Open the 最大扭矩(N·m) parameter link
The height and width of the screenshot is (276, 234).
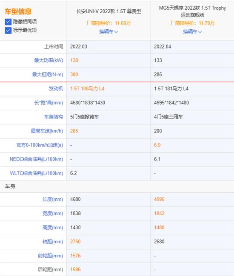click(47, 74)
